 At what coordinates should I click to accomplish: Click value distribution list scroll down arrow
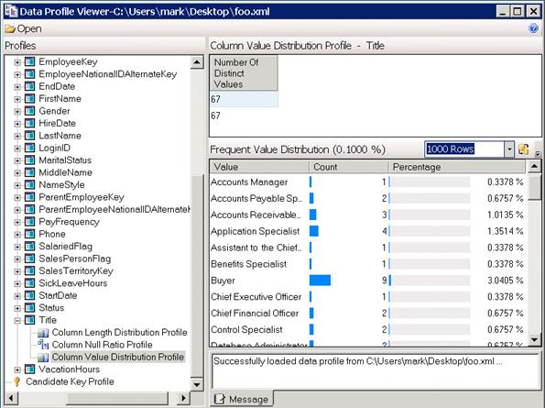click(534, 339)
